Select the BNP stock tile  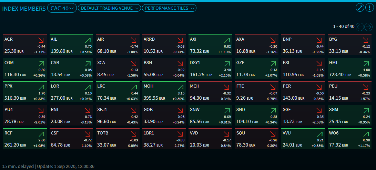click(303, 45)
